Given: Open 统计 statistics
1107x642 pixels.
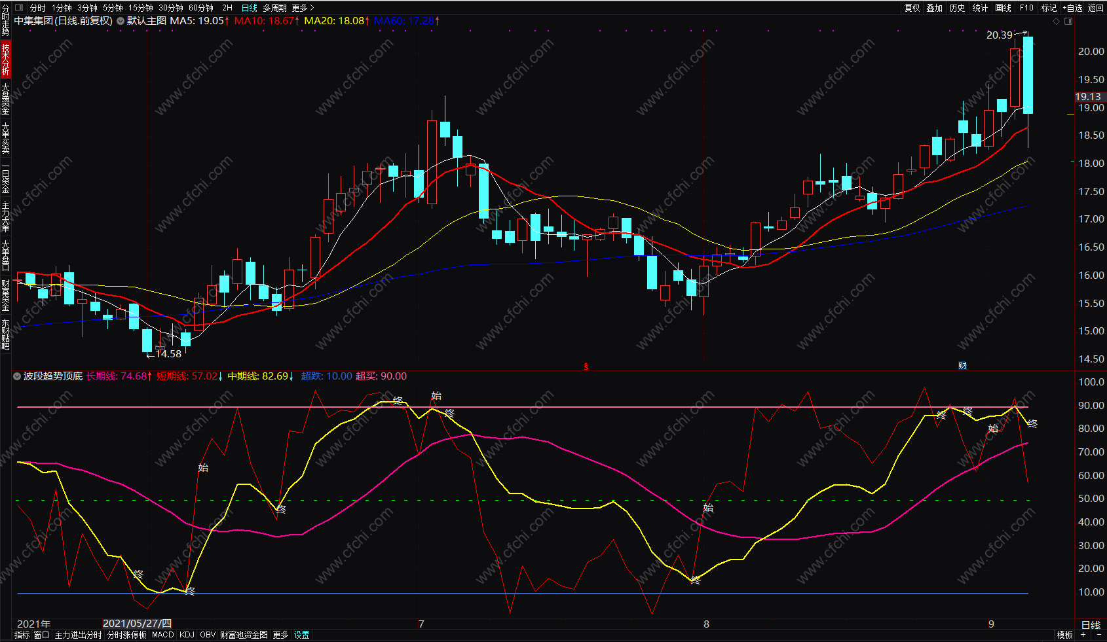Looking at the screenshot, I should [980, 8].
